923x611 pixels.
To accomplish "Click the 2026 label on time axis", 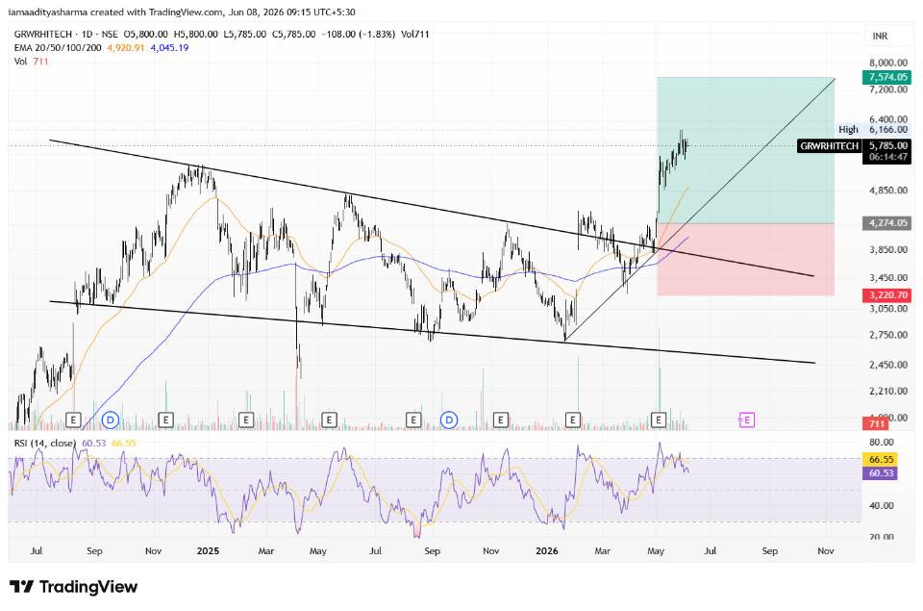I will (547, 551).
